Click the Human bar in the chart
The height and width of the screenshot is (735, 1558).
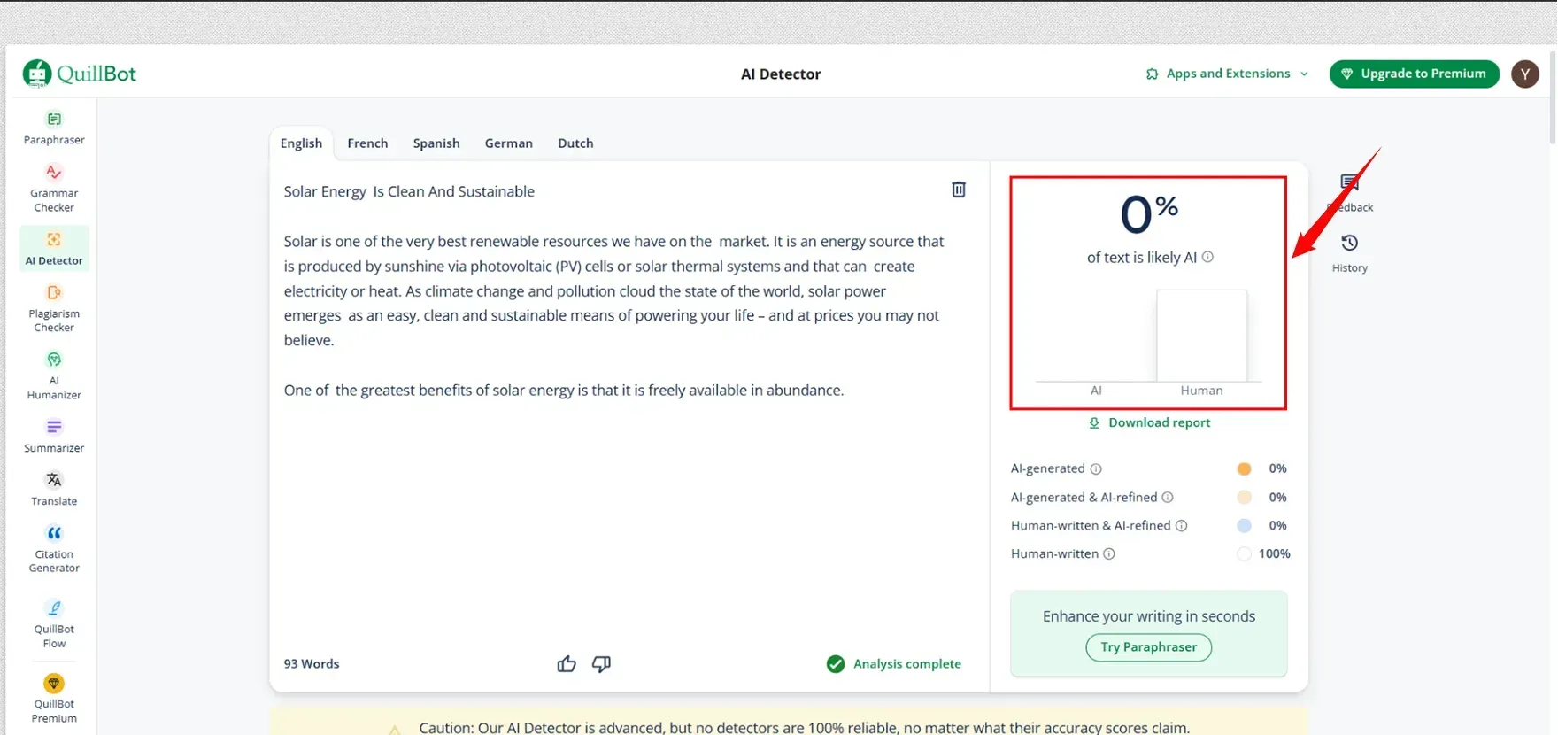[1201, 336]
